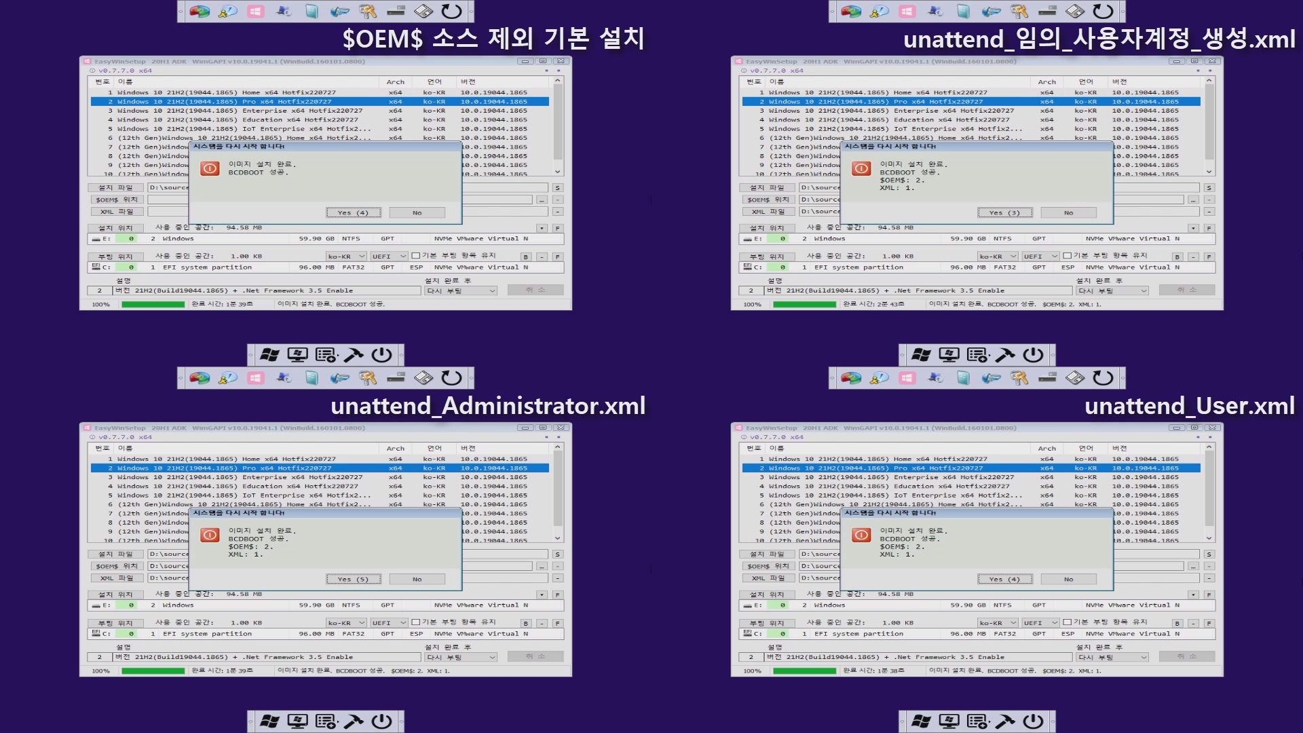
Task: Click the B button in the unattend_User window
Action: coord(1177,623)
